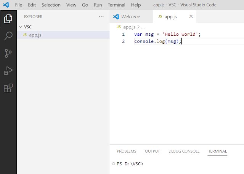Open the Go menu
Viewport: 244px width, 174px height.
[85, 5]
